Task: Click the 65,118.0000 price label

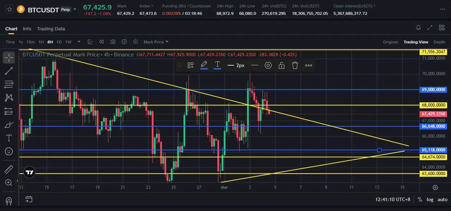Action: click(434, 150)
